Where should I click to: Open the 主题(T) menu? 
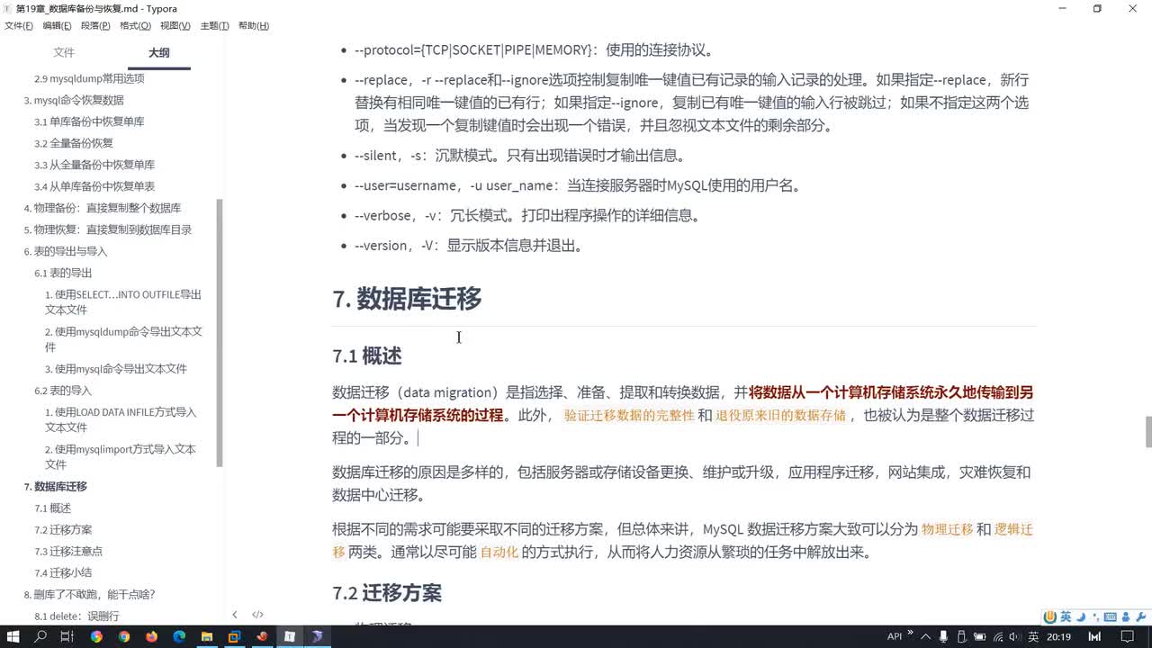(214, 26)
